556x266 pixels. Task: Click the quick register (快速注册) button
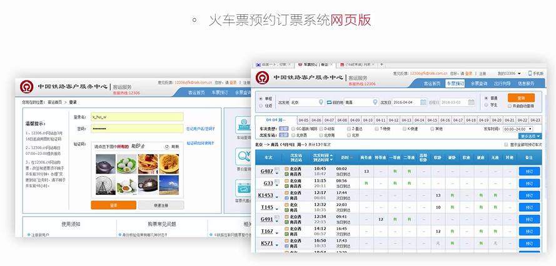pos(161,205)
